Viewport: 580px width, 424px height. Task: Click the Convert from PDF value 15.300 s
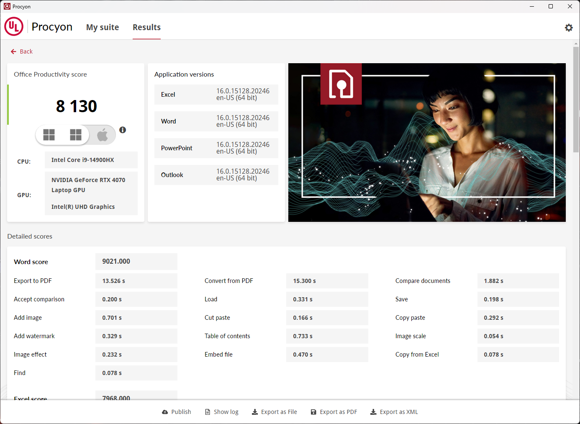(x=327, y=281)
